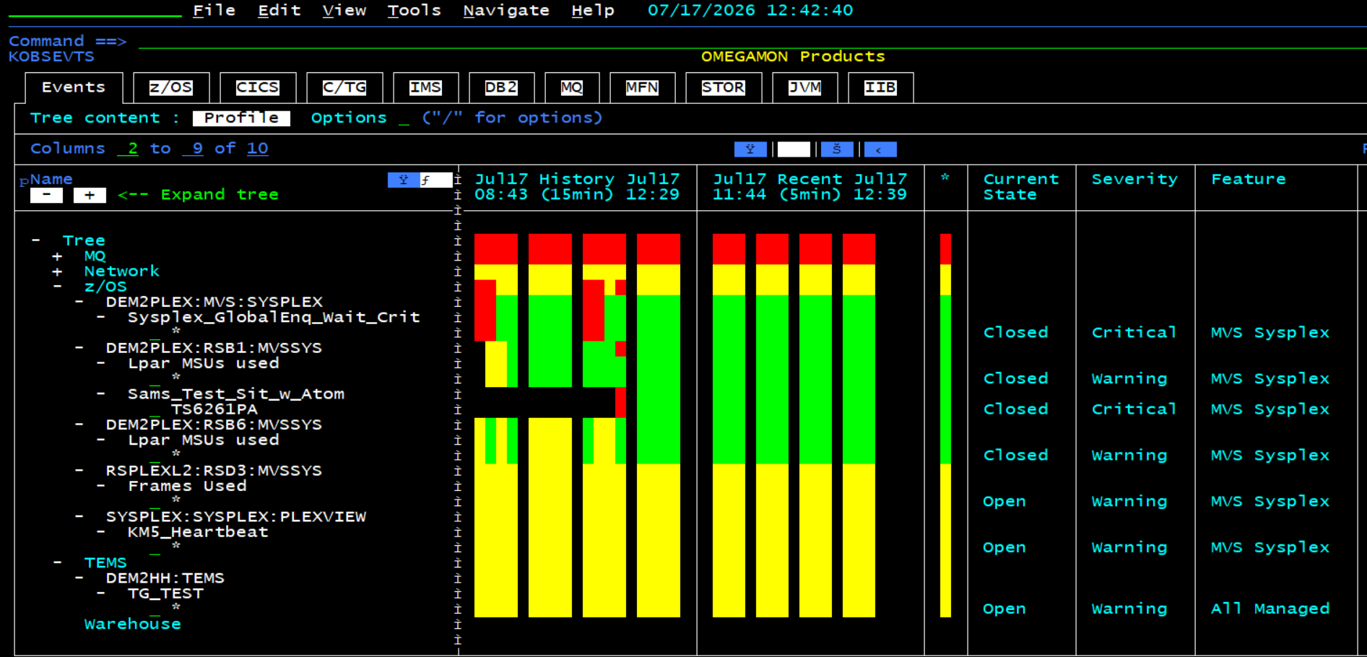Open the Help menu
1367x657 pixels.
pos(593,10)
